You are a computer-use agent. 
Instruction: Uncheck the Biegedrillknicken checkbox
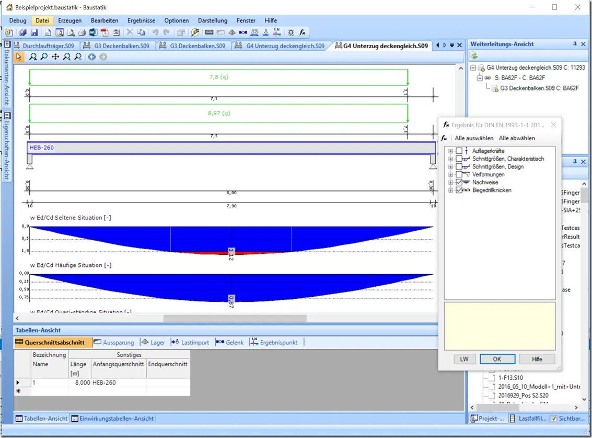coord(459,190)
